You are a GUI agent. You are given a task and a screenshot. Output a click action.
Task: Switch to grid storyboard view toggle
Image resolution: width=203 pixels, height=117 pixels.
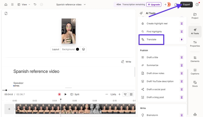coord(131,94)
